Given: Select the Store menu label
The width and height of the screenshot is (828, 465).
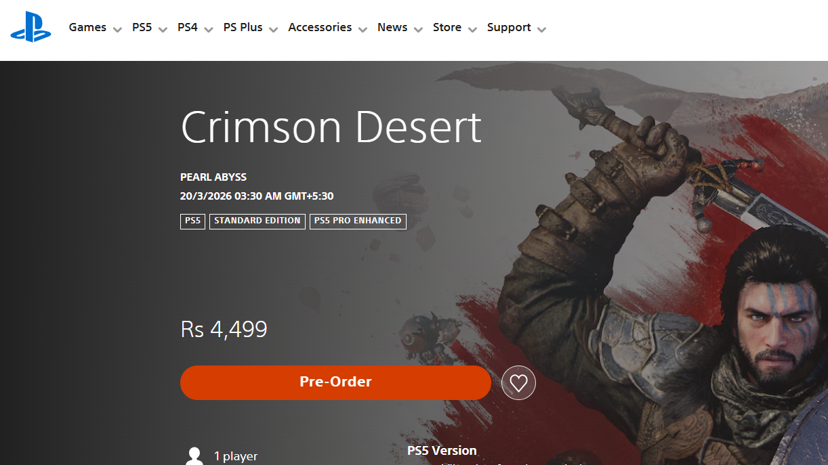Looking at the screenshot, I should pos(447,27).
